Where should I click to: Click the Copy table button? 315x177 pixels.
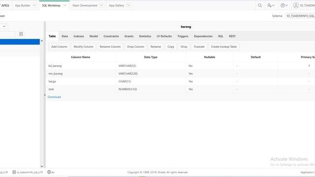[x=171, y=47]
